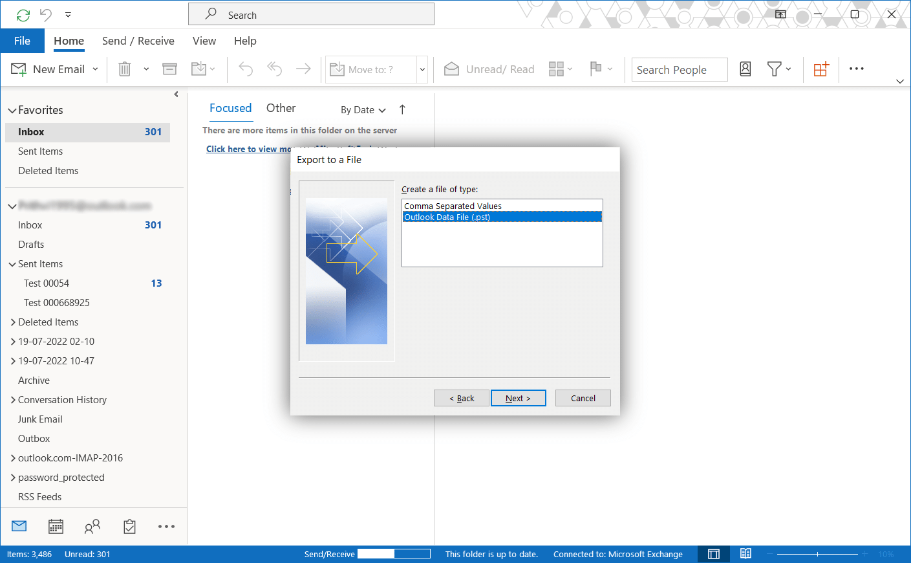911x563 pixels.
Task: Collapse the Favorites section
Action: point(12,111)
